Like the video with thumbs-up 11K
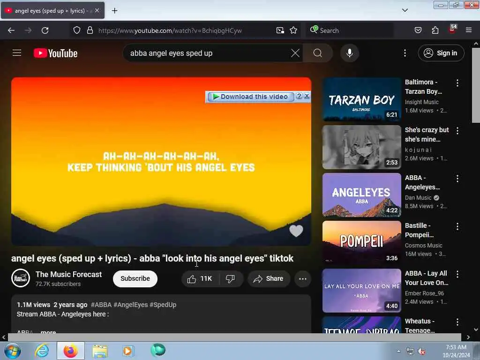 click(200, 278)
